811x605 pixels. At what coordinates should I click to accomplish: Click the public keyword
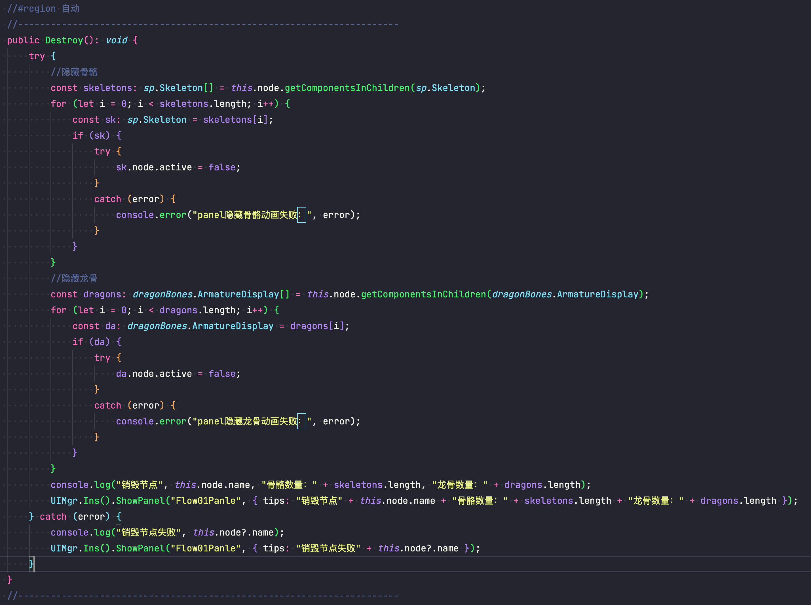pos(23,40)
